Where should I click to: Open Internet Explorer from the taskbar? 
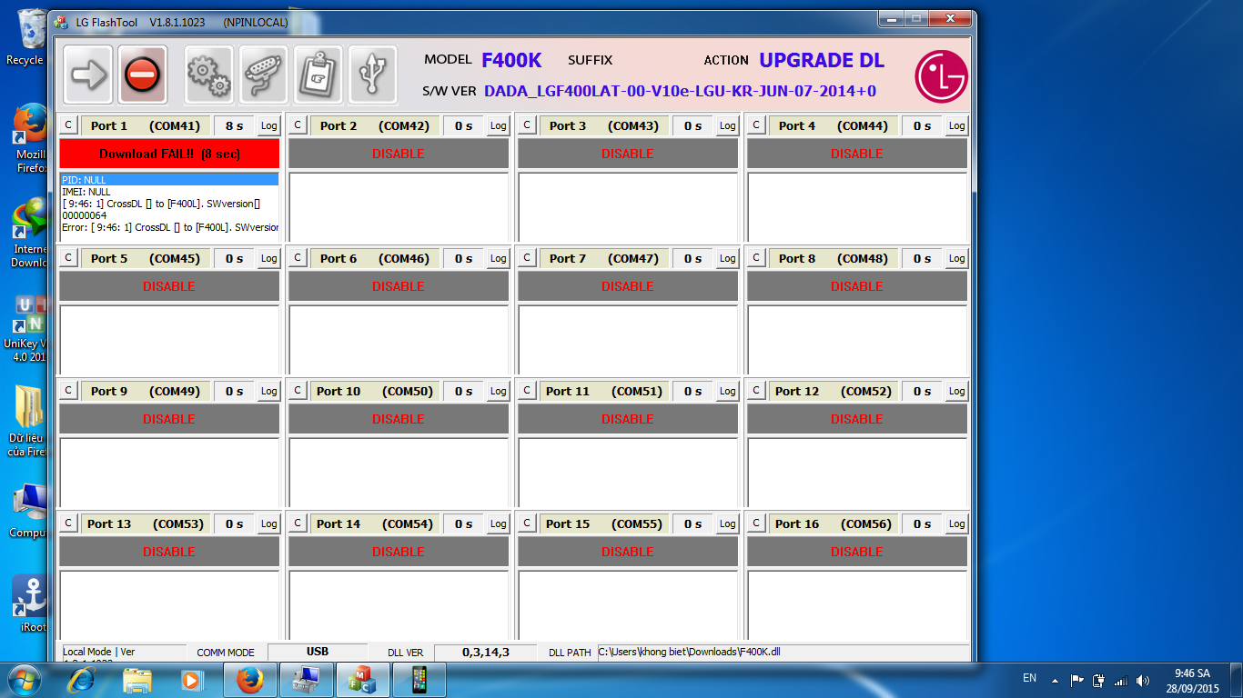click(82, 680)
